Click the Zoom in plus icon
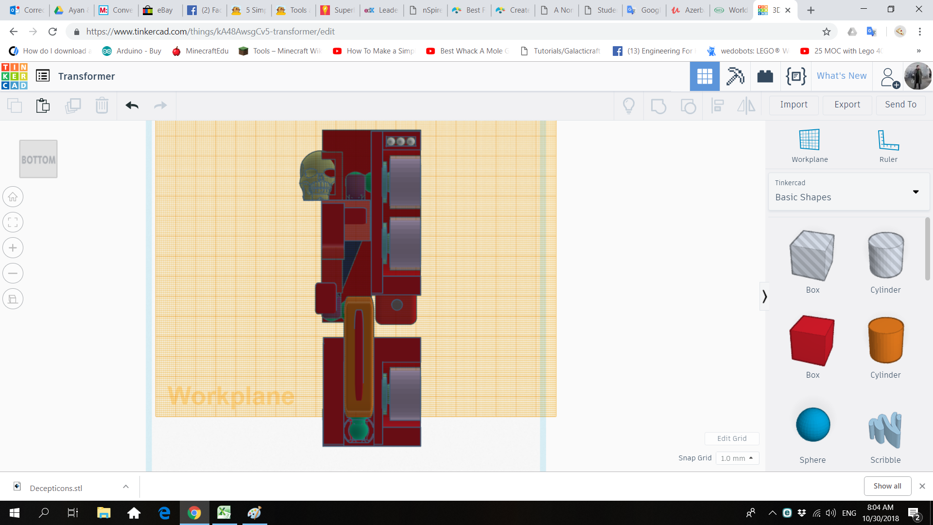This screenshot has width=933, height=525. click(x=13, y=248)
